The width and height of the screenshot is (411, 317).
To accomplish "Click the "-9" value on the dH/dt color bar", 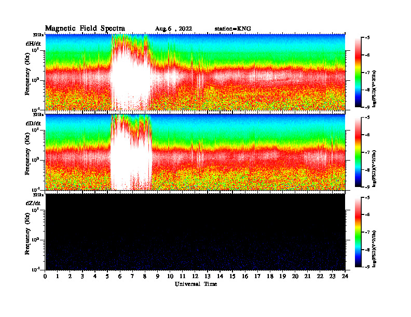I will coord(367,107).
